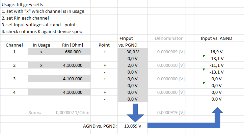This screenshot has height=134, width=244.
Task: Click the grey "0,0 V" plus input of channel 4
Action: (133, 92)
